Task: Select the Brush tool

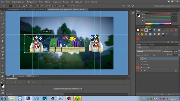Action: 3,38
